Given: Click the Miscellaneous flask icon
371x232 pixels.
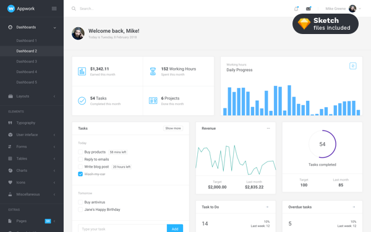Looking at the screenshot, I should pyautogui.click(x=10, y=194).
